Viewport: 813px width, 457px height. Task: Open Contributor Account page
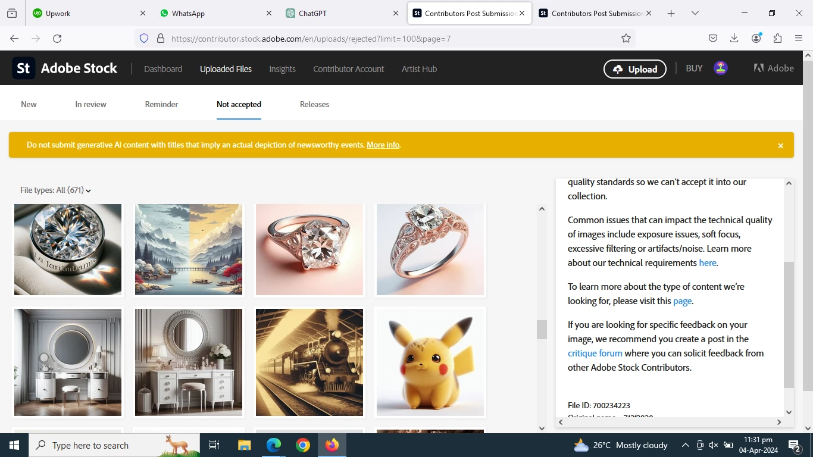pos(349,69)
